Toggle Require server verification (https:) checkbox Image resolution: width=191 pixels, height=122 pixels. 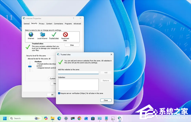coord(59,93)
